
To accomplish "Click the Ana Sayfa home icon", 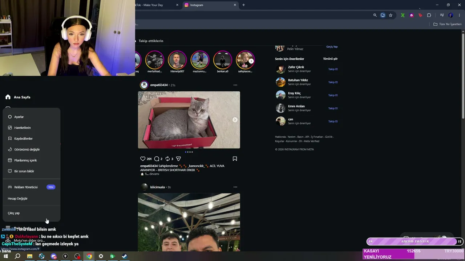I will [x=8, y=97].
